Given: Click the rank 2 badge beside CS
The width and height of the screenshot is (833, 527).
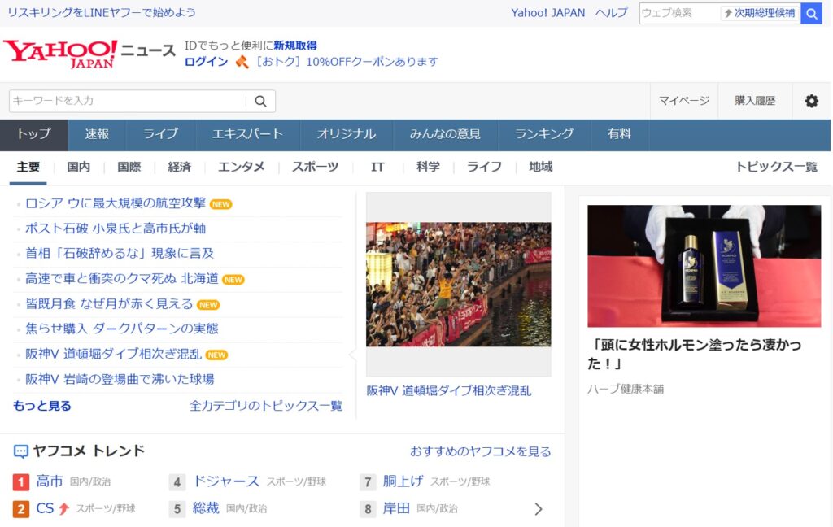Looking at the screenshot, I should (x=20, y=509).
